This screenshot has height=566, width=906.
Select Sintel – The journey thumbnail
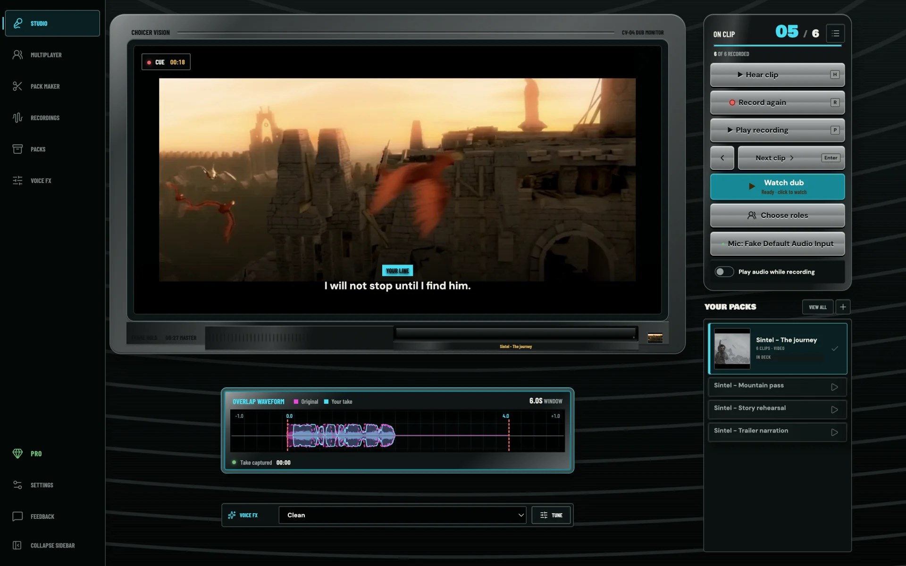(732, 349)
